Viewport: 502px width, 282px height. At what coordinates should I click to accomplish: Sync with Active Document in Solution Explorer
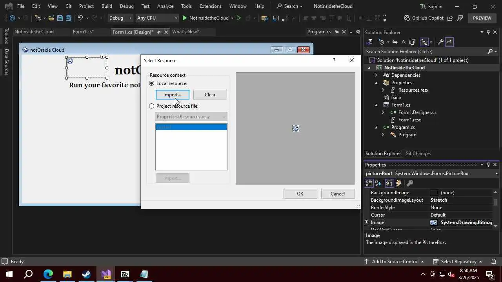tap(395, 42)
